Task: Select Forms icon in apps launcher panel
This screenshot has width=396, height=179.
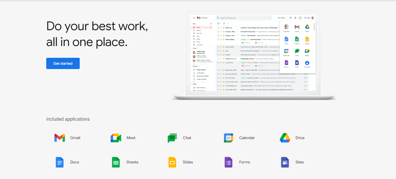Action: click(286, 63)
